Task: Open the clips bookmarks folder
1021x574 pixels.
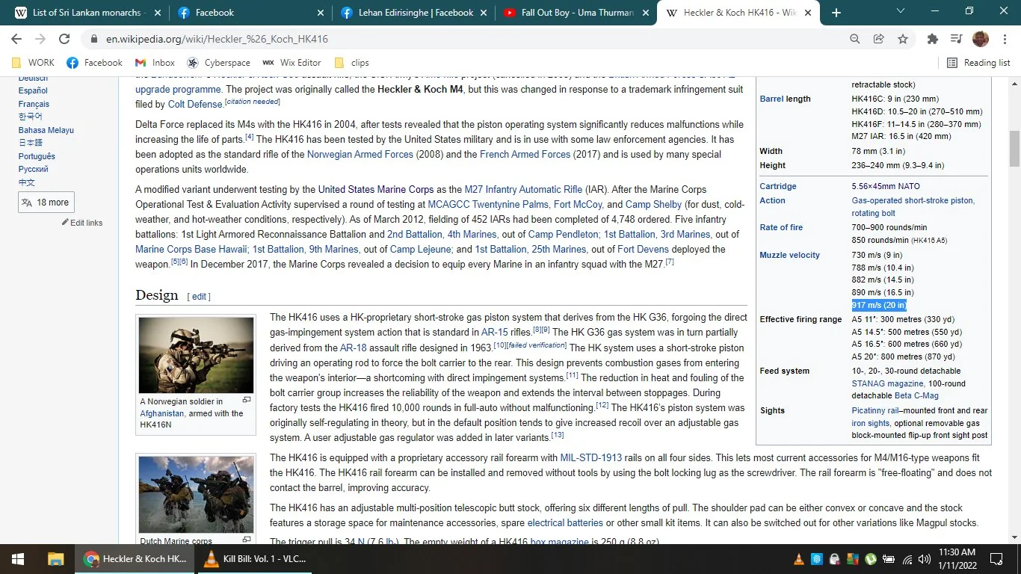Action: 352,63
